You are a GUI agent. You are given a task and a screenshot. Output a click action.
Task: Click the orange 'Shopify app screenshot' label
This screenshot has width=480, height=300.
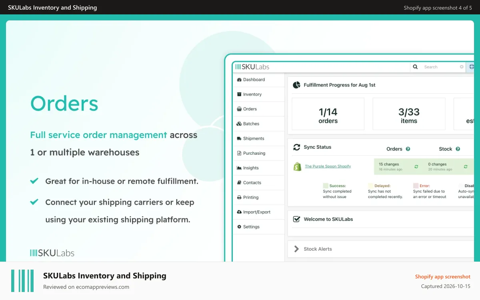tap(443, 276)
